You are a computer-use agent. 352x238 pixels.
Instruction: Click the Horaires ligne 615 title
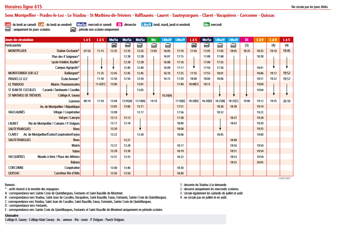[x=23, y=7]
